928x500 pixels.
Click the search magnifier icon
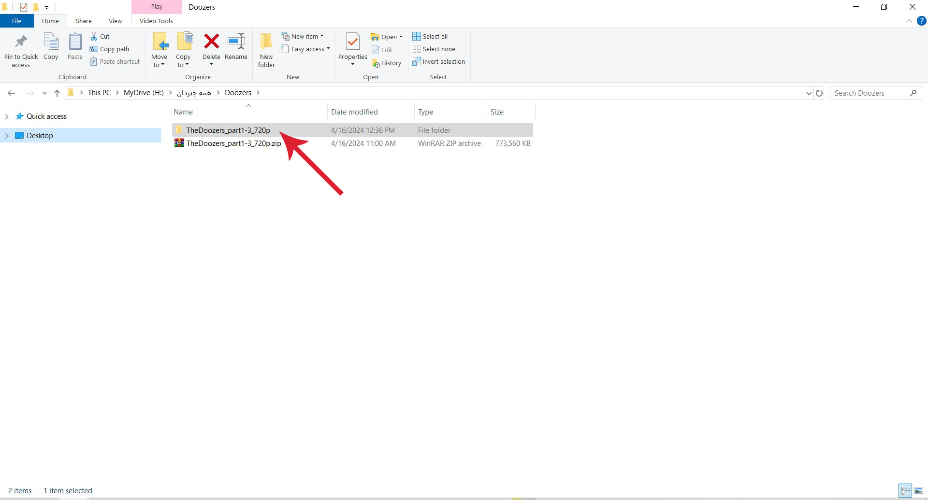pyautogui.click(x=913, y=93)
